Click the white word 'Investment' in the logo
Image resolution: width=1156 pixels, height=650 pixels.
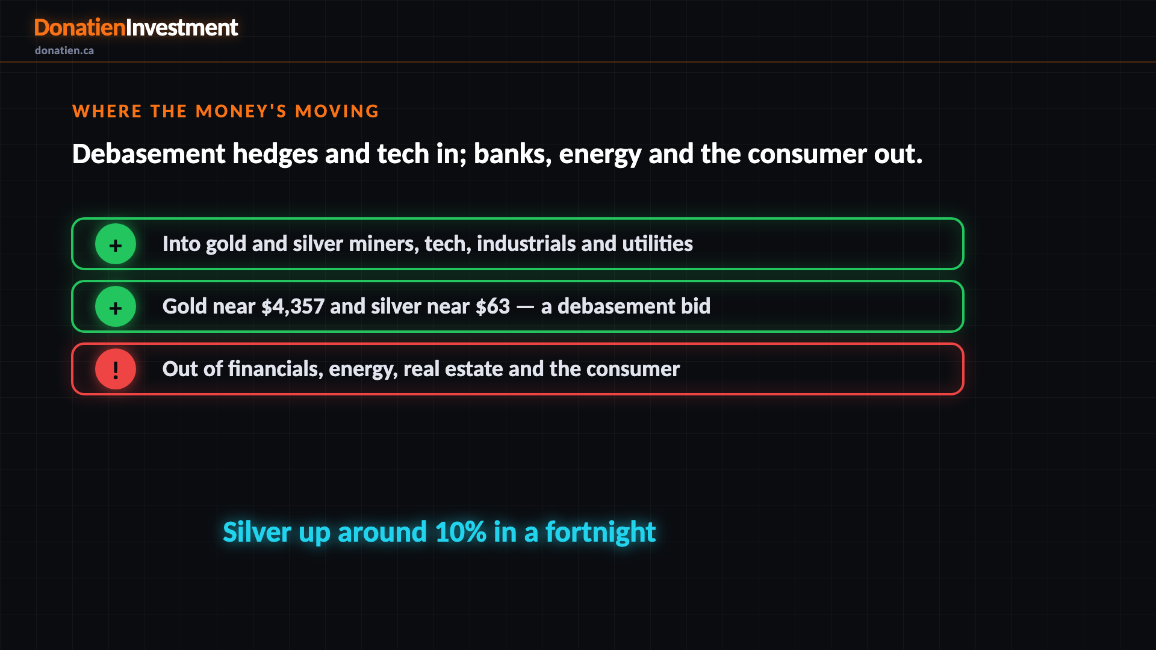[182, 28]
